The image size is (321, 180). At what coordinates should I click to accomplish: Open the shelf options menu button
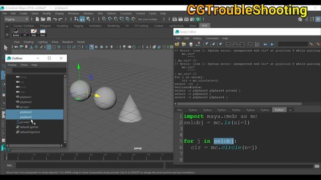[x=7, y=26]
